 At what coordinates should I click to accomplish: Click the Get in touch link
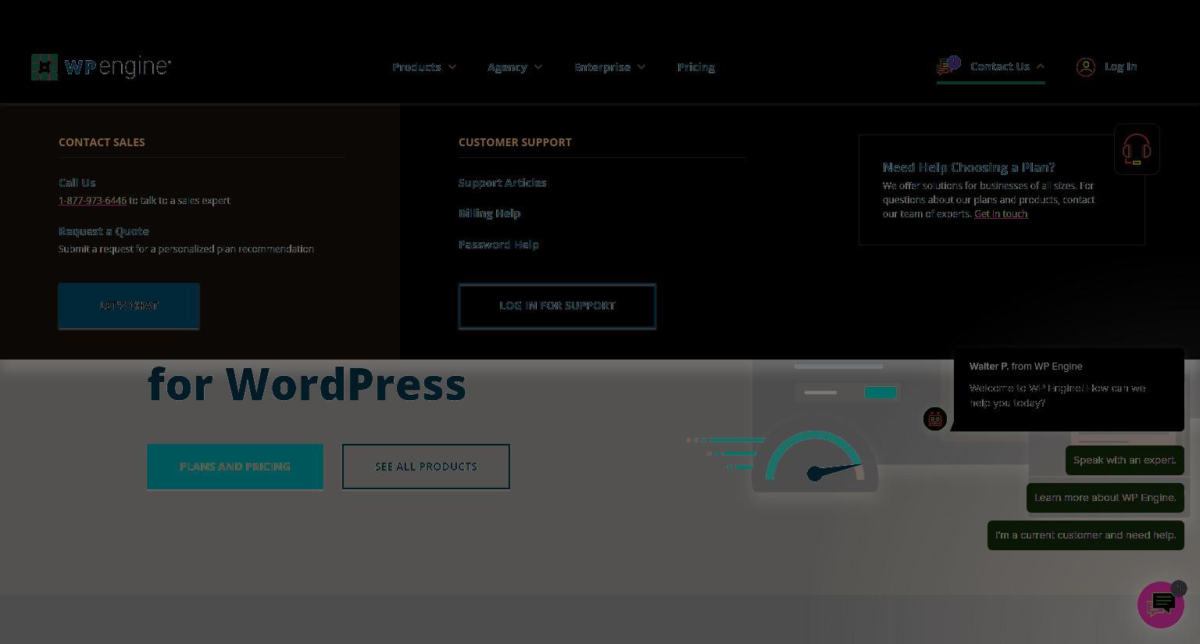[1001, 214]
